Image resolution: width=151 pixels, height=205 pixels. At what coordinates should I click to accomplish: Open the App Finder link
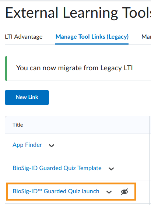point(27,145)
